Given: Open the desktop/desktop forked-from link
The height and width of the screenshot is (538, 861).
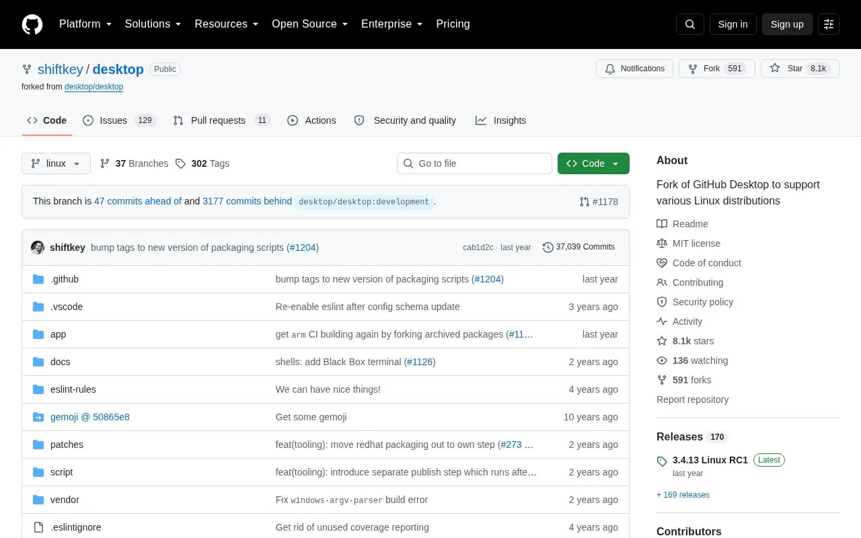Looking at the screenshot, I should (x=93, y=87).
